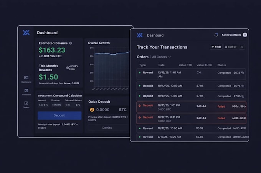Click the Status column header

point(221,65)
